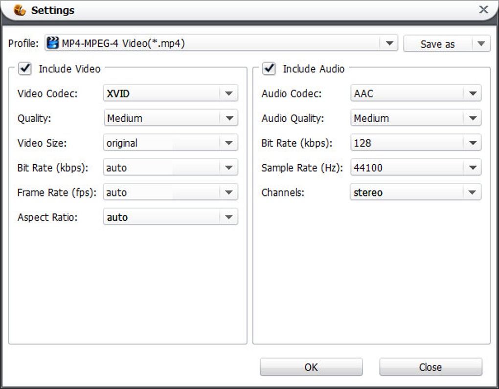Uncheck the Include Video checkbox
The height and width of the screenshot is (389, 499).
tap(24, 68)
